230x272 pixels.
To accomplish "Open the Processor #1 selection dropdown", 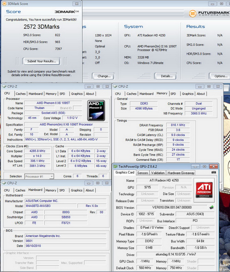I will click(51, 176).
